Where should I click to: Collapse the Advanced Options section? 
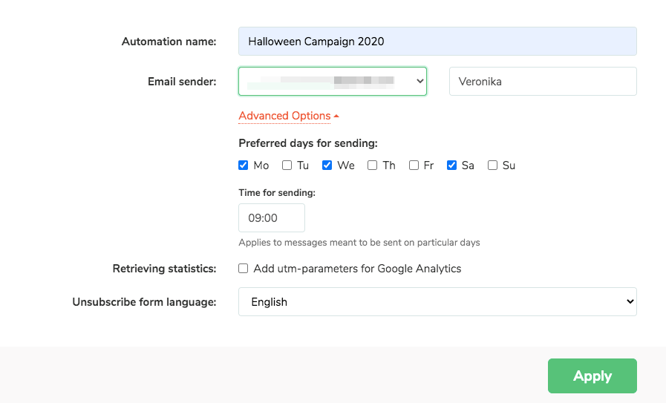click(x=284, y=116)
